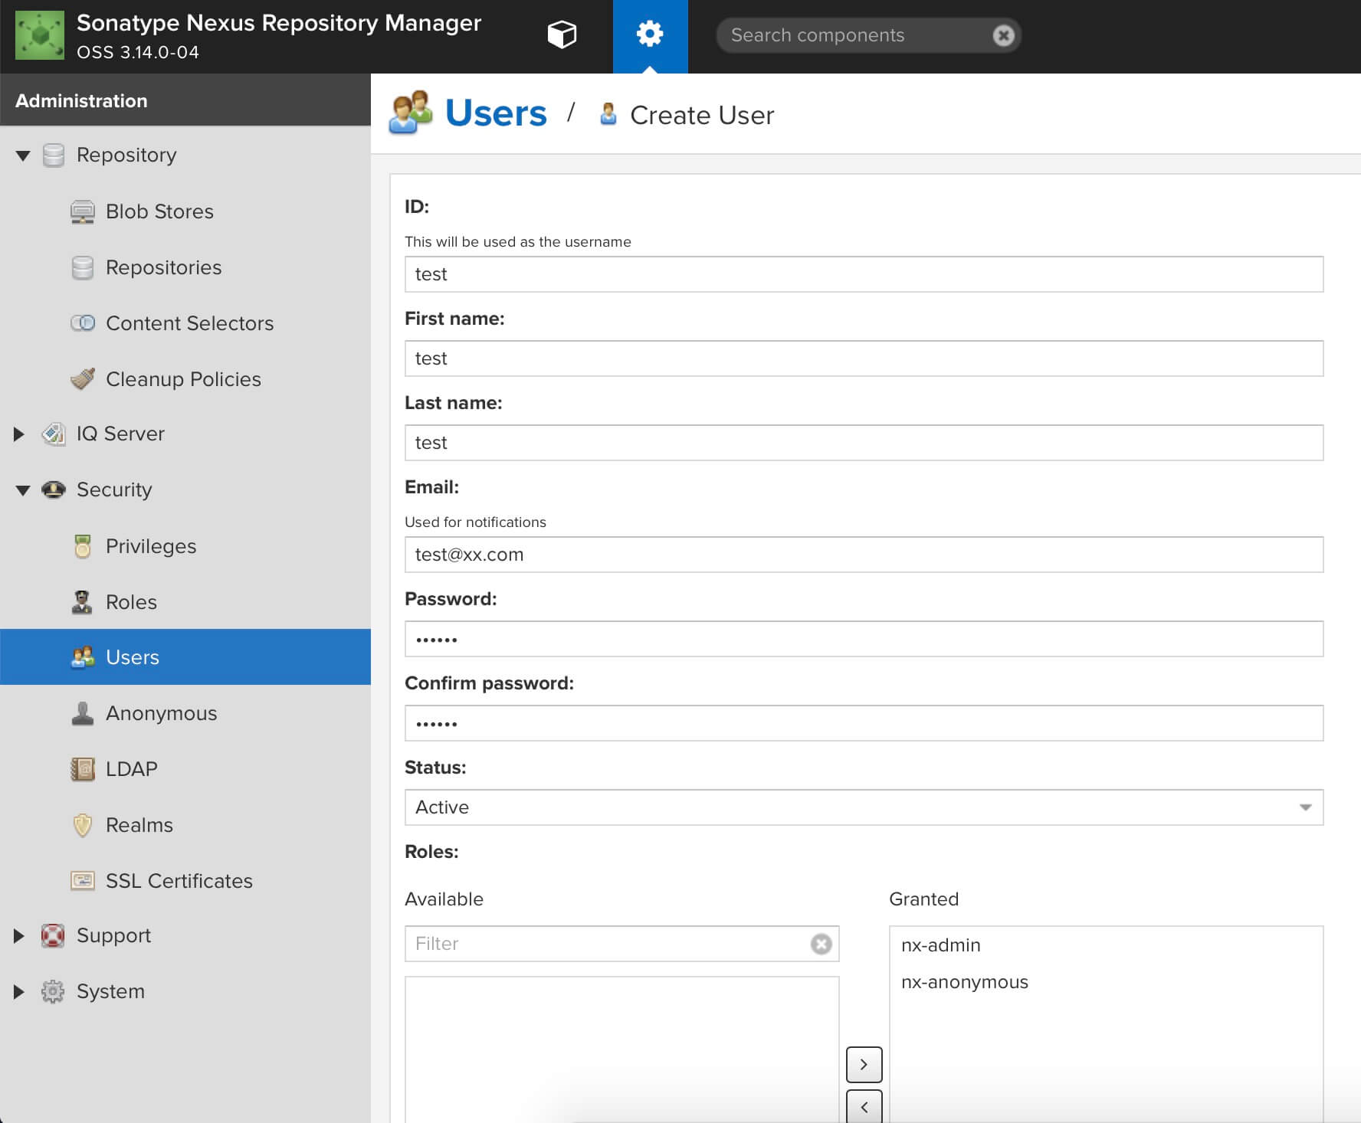Open SSL Certificates page

[x=179, y=881]
